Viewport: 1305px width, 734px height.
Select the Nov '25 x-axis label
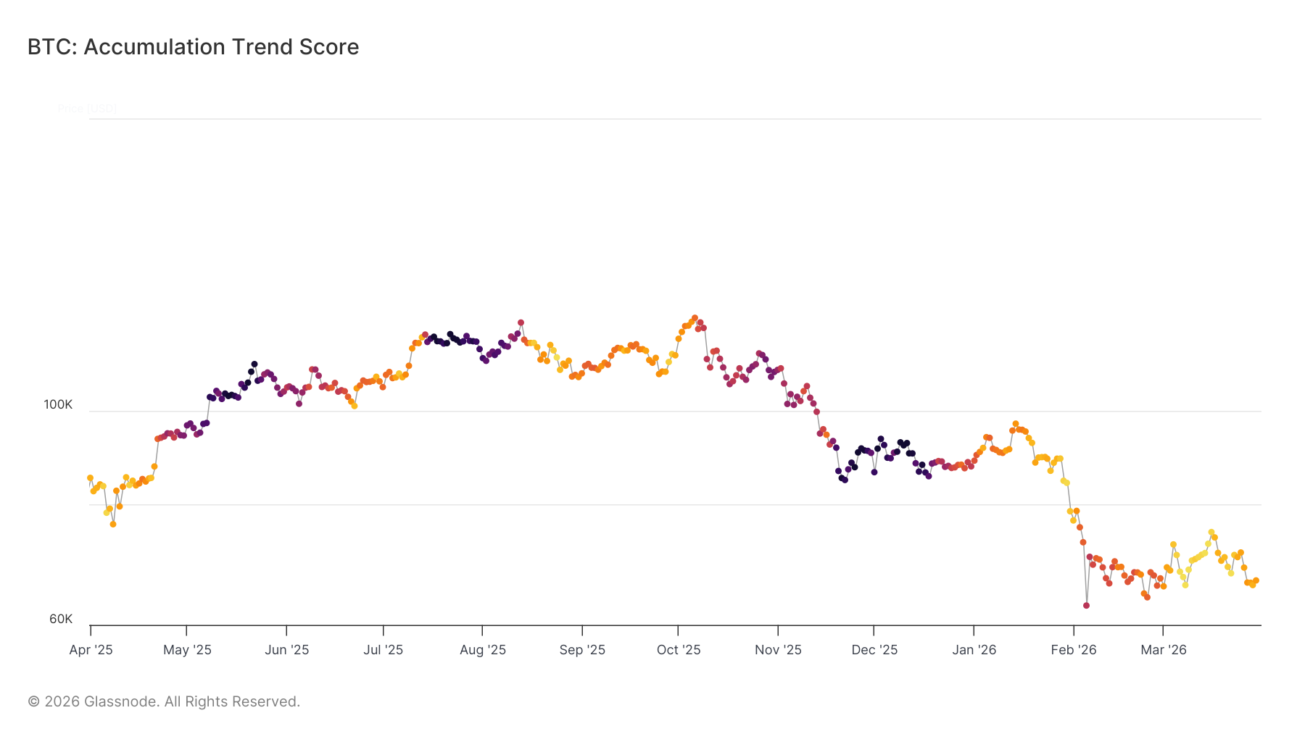point(778,650)
